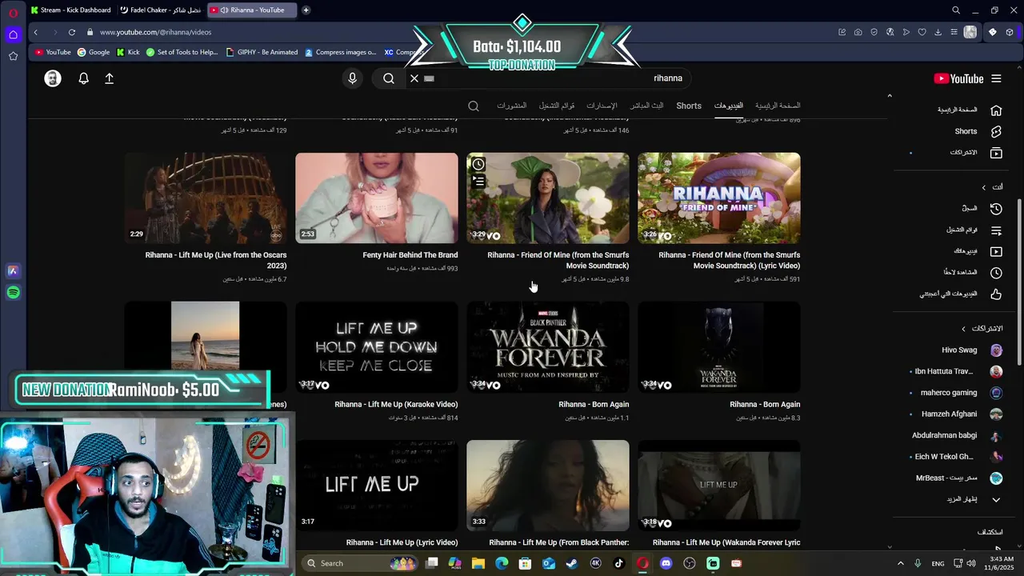Expand the الاشتراكات subscriptions section header
Viewport: 1024px width, 576px height.
click(982, 329)
